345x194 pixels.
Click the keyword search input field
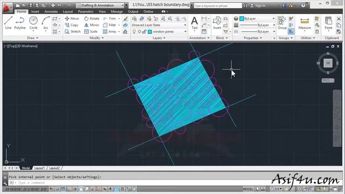pyautogui.click(x=217, y=6)
